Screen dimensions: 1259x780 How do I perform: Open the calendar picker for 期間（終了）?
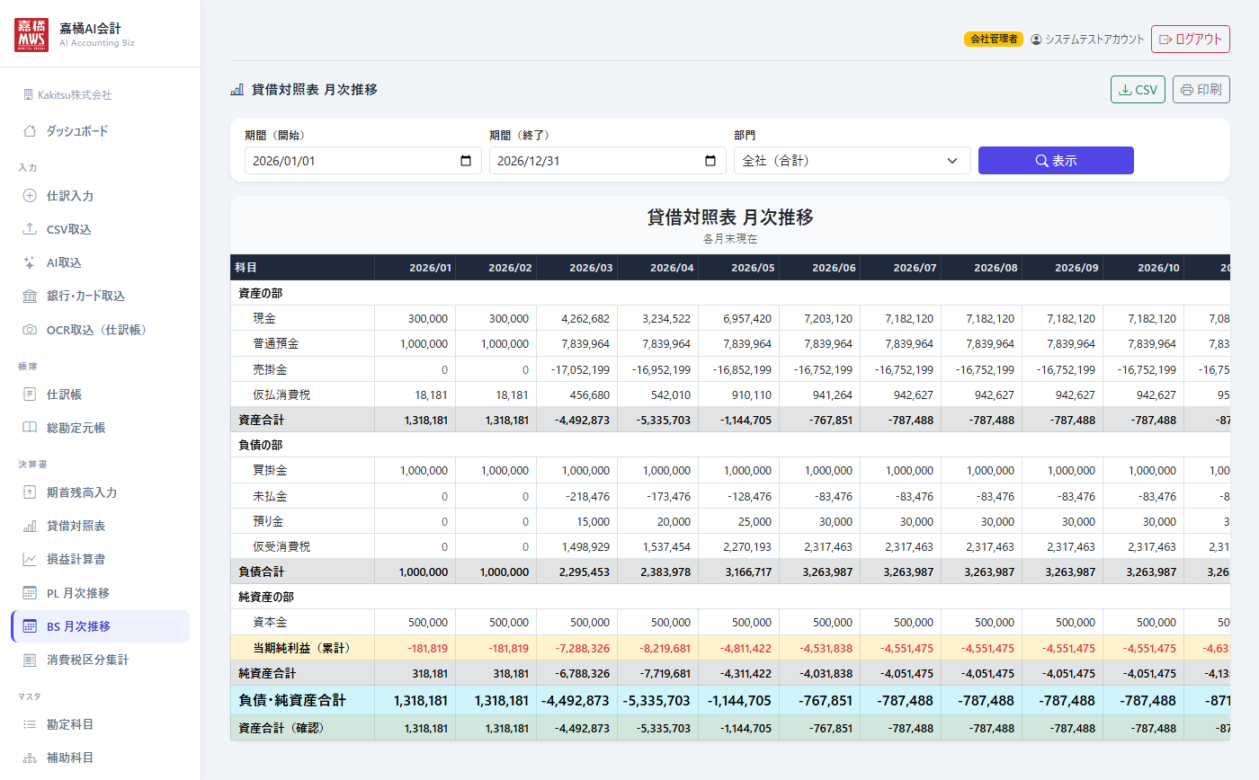(x=710, y=161)
